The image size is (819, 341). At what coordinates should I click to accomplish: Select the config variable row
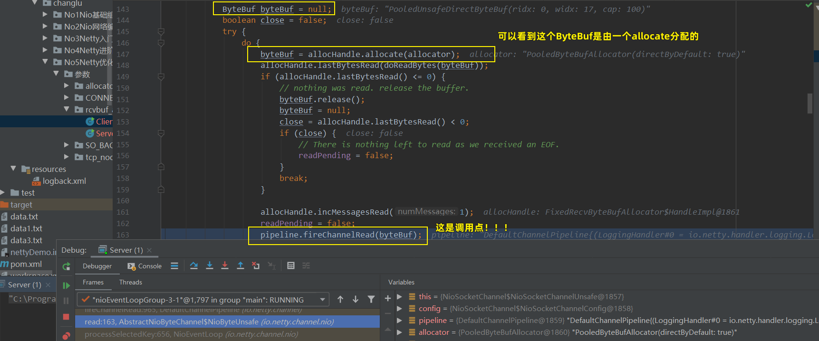[607, 308]
